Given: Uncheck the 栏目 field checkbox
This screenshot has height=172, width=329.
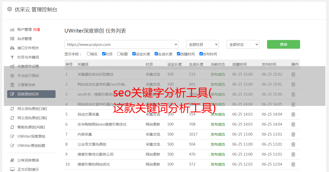Looking at the screenshot, I should (x=104, y=54).
